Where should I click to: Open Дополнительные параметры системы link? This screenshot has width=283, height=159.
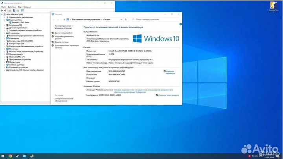(x=67, y=47)
